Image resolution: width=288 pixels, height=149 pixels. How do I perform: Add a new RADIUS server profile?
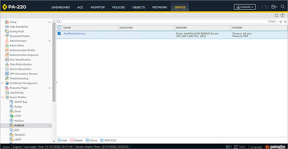(x=62, y=140)
